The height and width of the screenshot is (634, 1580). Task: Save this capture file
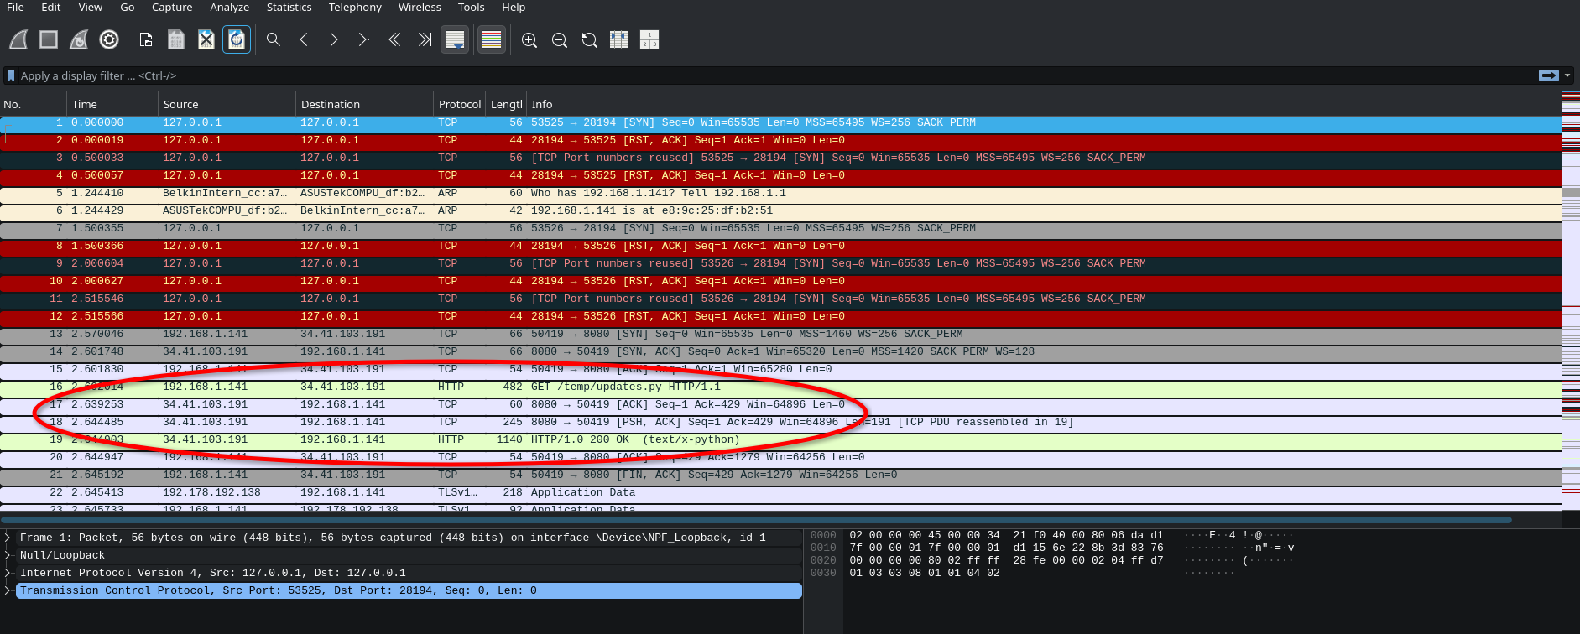(176, 39)
